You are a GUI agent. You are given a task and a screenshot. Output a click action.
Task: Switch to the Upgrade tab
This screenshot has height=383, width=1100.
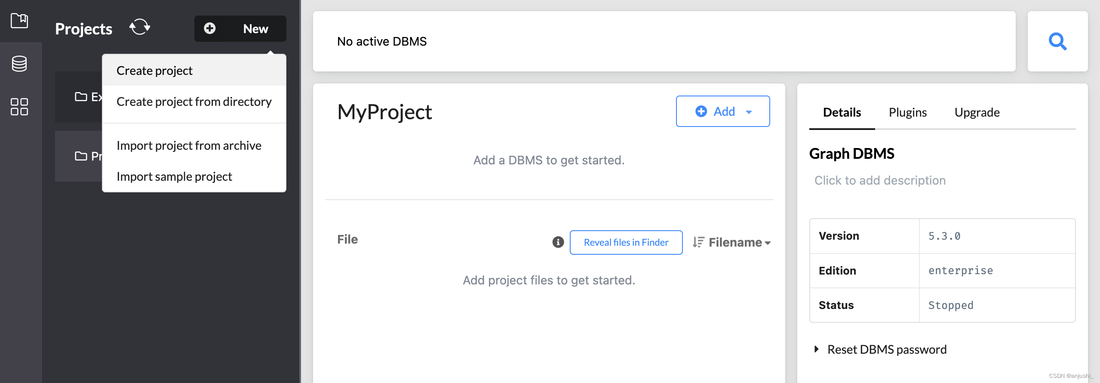coord(977,112)
